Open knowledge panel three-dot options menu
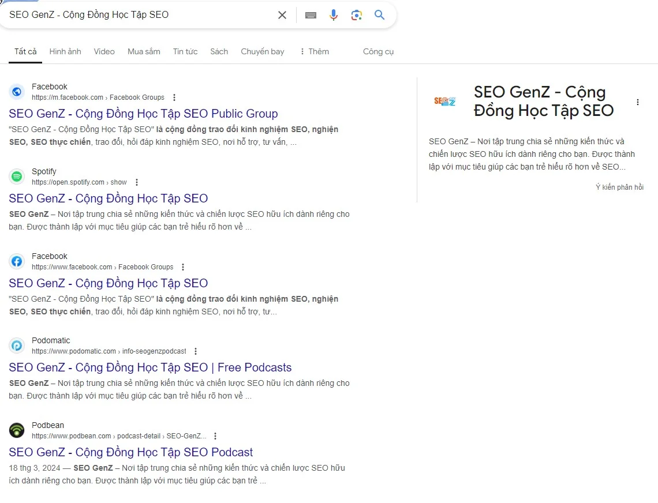This screenshot has width=658, height=503. coord(637,102)
